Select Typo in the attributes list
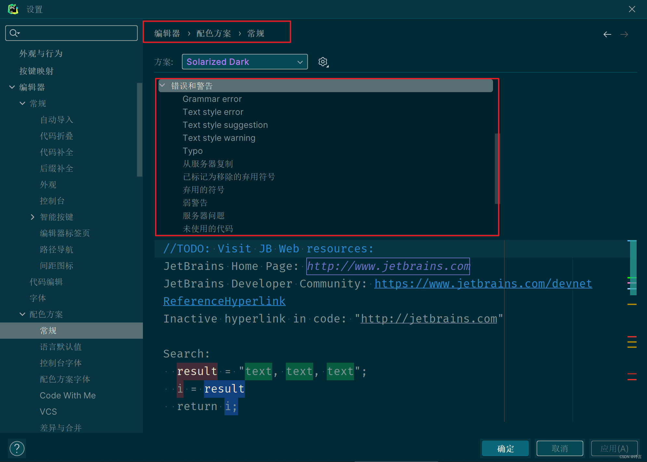Viewport: 647px width, 462px height. click(x=193, y=151)
